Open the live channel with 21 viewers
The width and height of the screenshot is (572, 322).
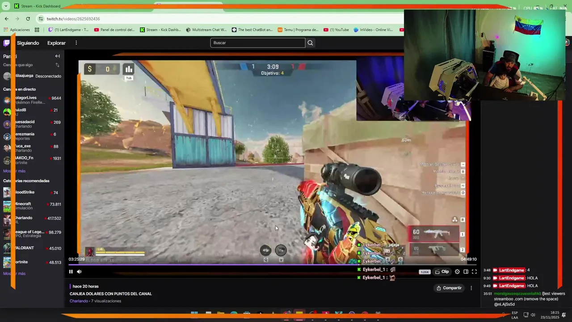coord(32,112)
